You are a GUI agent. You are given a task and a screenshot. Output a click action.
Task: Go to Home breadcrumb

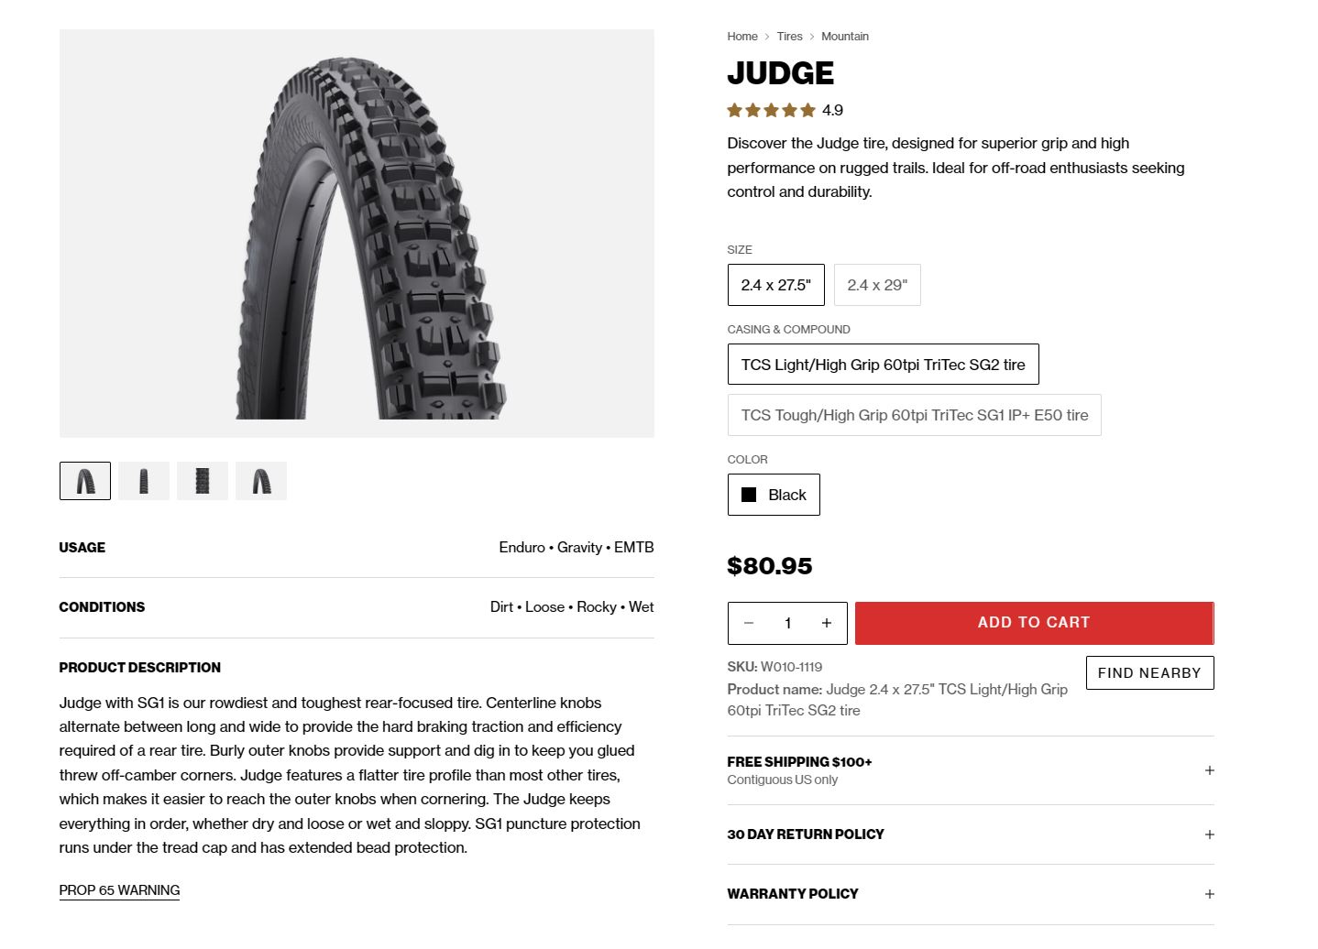click(x=742, y=37)
